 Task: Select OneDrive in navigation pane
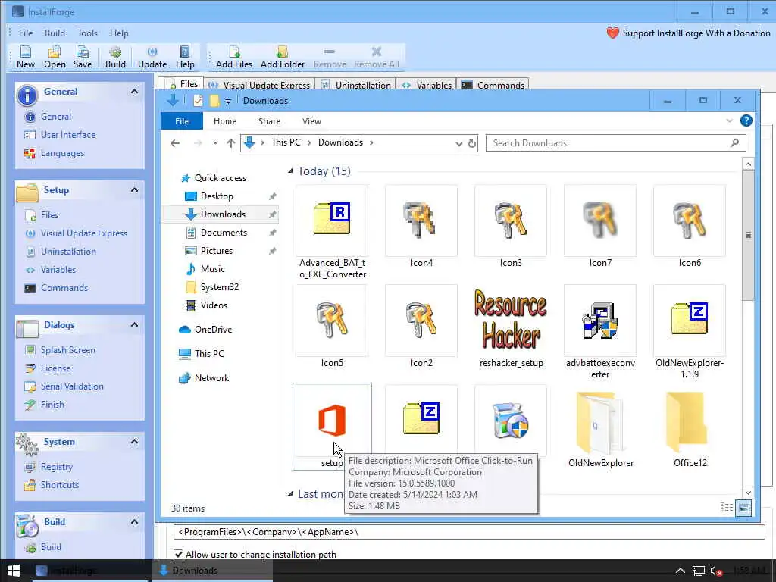(x=213, y=330)
